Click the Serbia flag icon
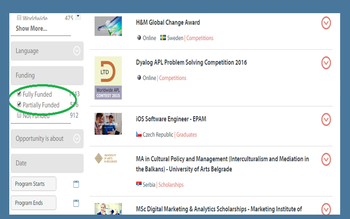Viewport: 350px width, 219px height. click(x=139, y=184)
